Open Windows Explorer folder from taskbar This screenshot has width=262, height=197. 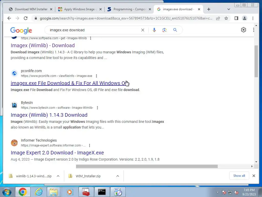point(53,192)
